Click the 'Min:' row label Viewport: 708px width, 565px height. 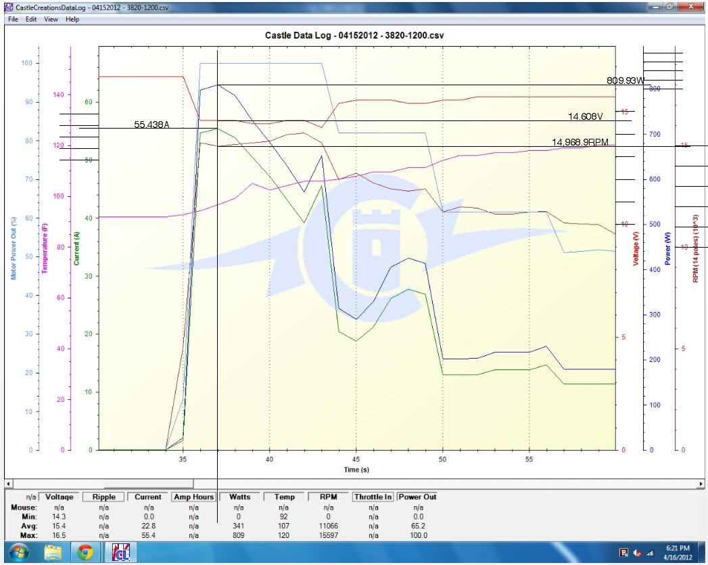click(x=29, y=517)
